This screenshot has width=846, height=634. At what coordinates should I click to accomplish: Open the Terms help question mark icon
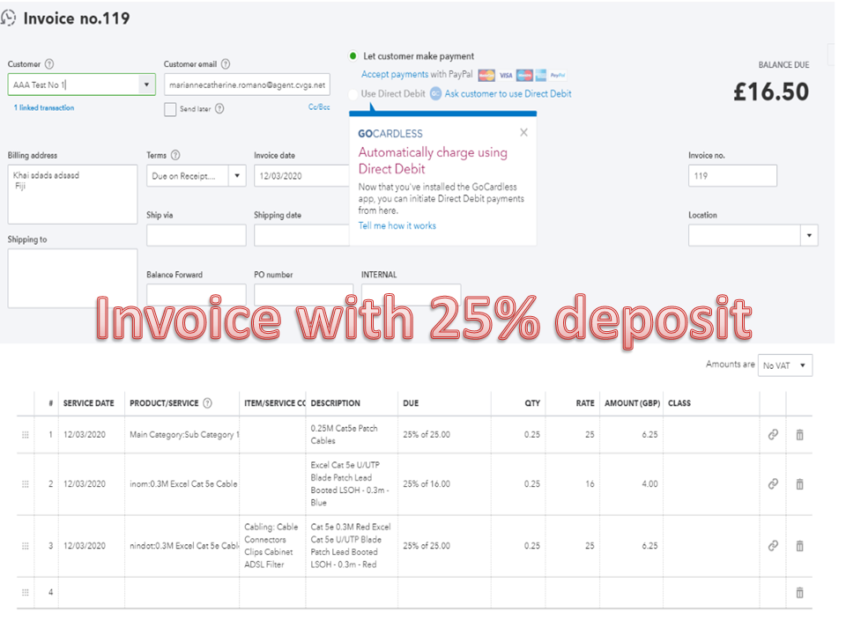pyautogui.click(x=175, y=155)
